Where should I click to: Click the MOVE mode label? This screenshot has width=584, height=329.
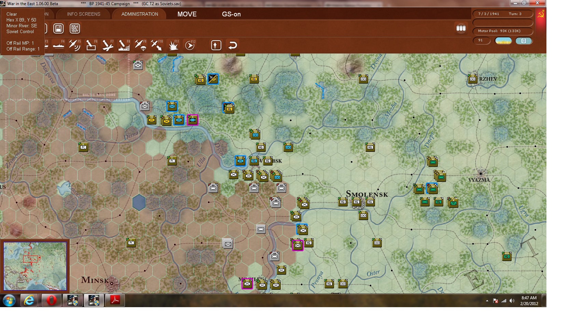(187, 14)
